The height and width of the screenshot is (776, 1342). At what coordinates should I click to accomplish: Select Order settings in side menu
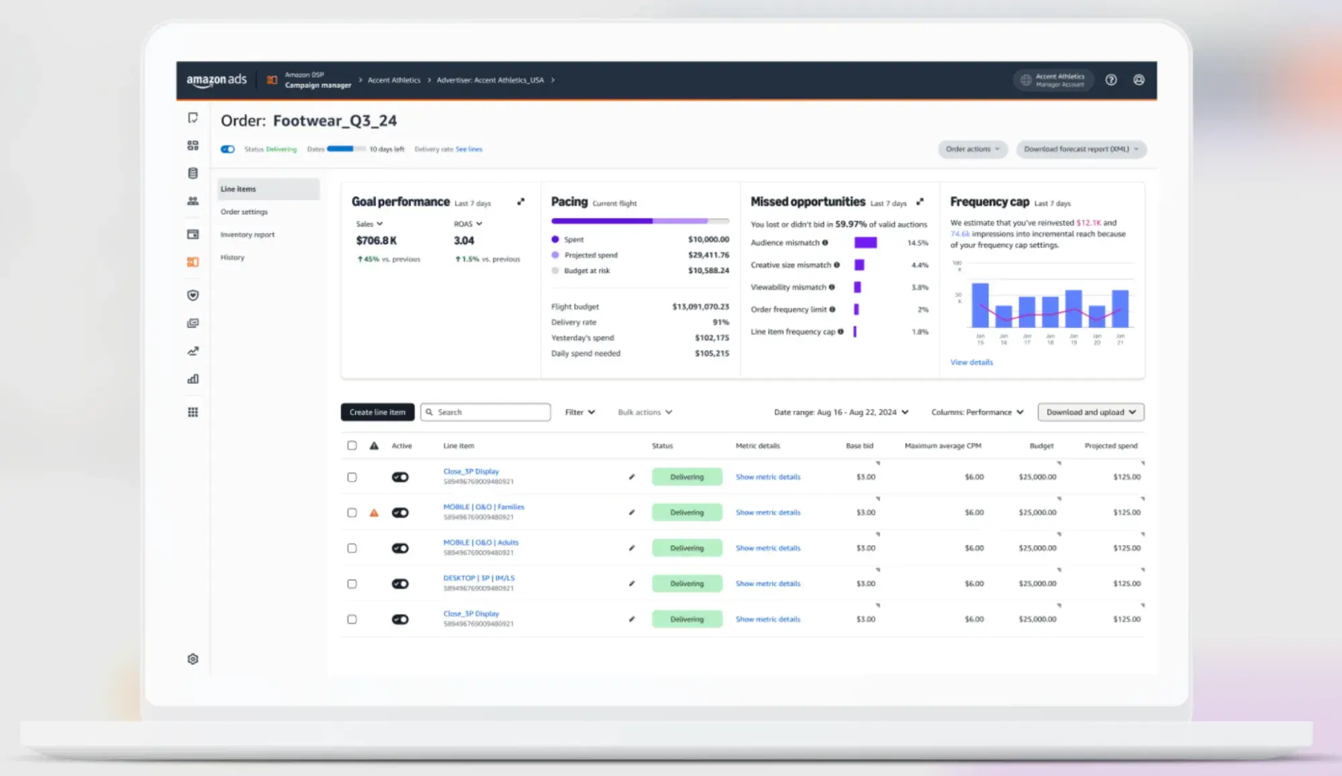244,212
